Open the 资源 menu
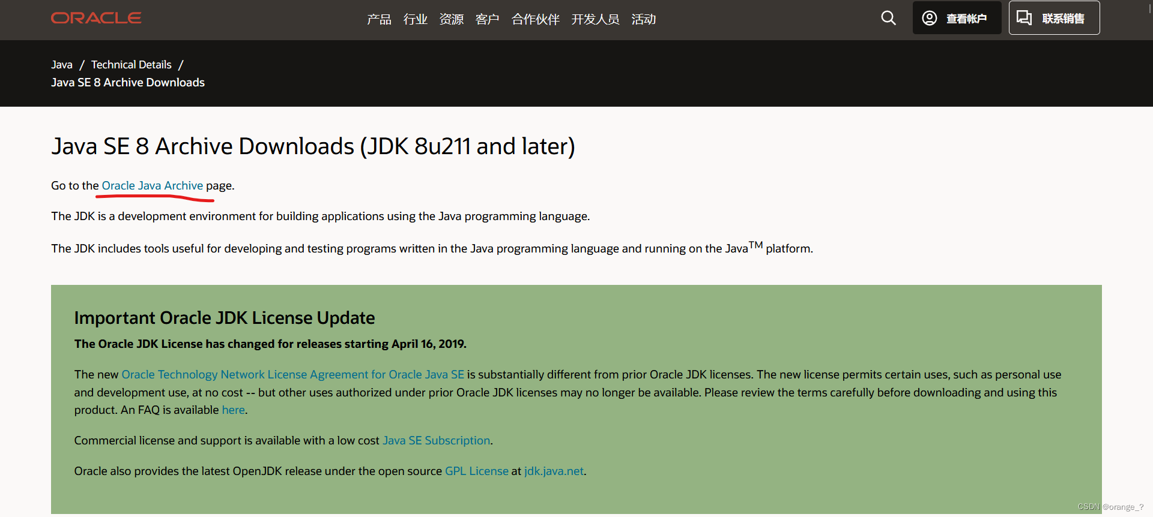Screen dimensions: 1153x517 click(x=451, y=19)
